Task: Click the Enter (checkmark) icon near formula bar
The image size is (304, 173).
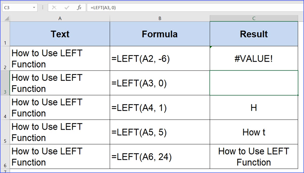Action: pos(66,7)
